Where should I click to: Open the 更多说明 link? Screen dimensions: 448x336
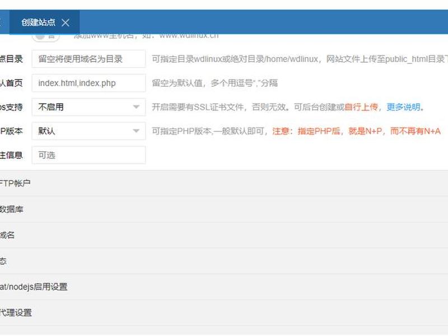click(403, 107)
